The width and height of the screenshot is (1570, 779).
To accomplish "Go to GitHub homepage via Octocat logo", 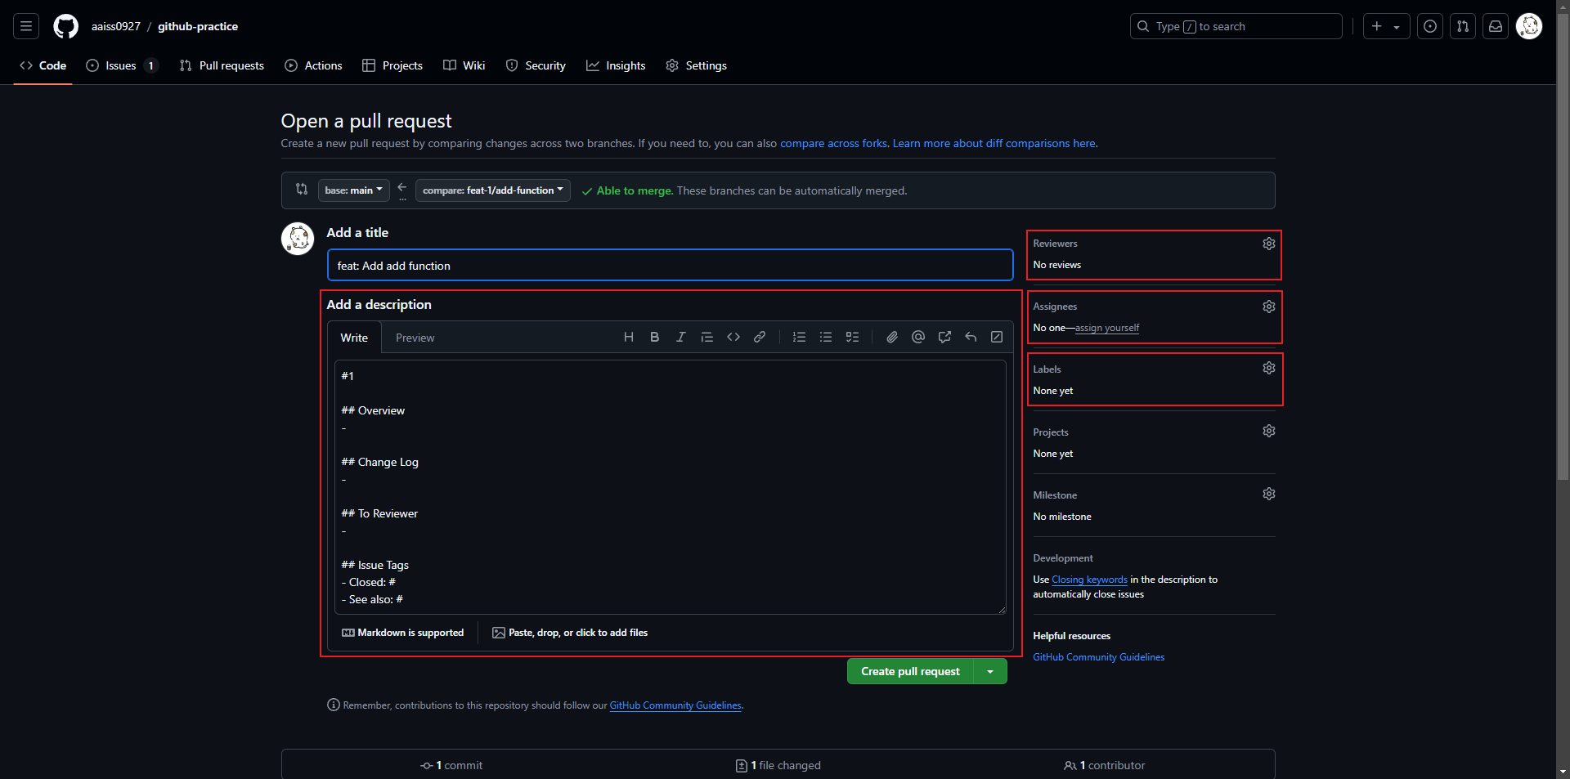I will [66, 26].
